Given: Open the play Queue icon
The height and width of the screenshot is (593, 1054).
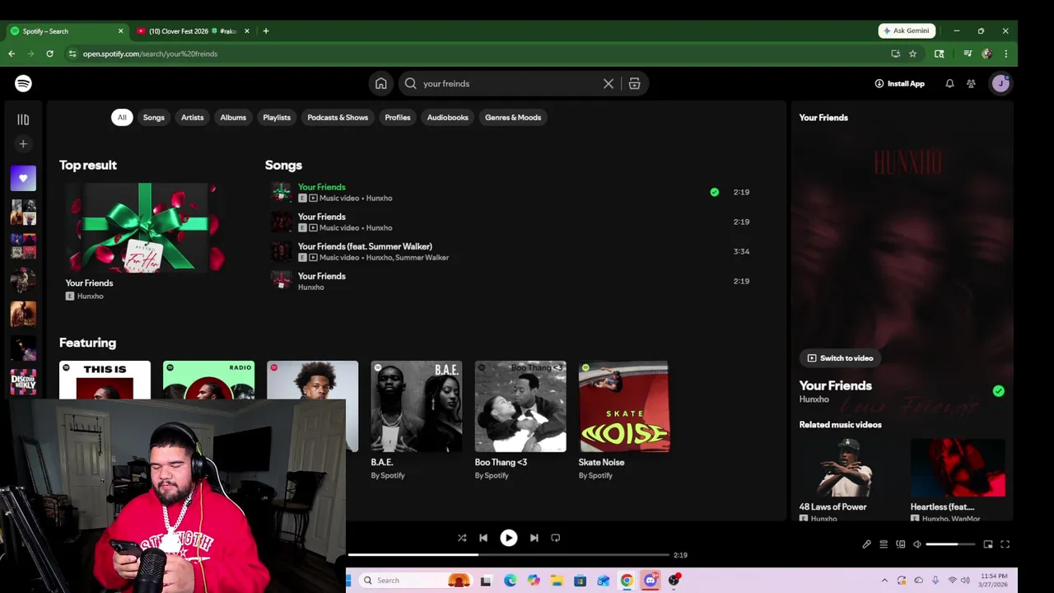Looking at the screenshot, I should [x=884, y=544].
